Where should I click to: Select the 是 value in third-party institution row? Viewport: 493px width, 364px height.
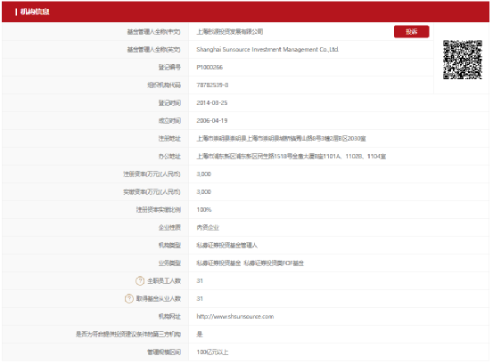coord(200,335)
